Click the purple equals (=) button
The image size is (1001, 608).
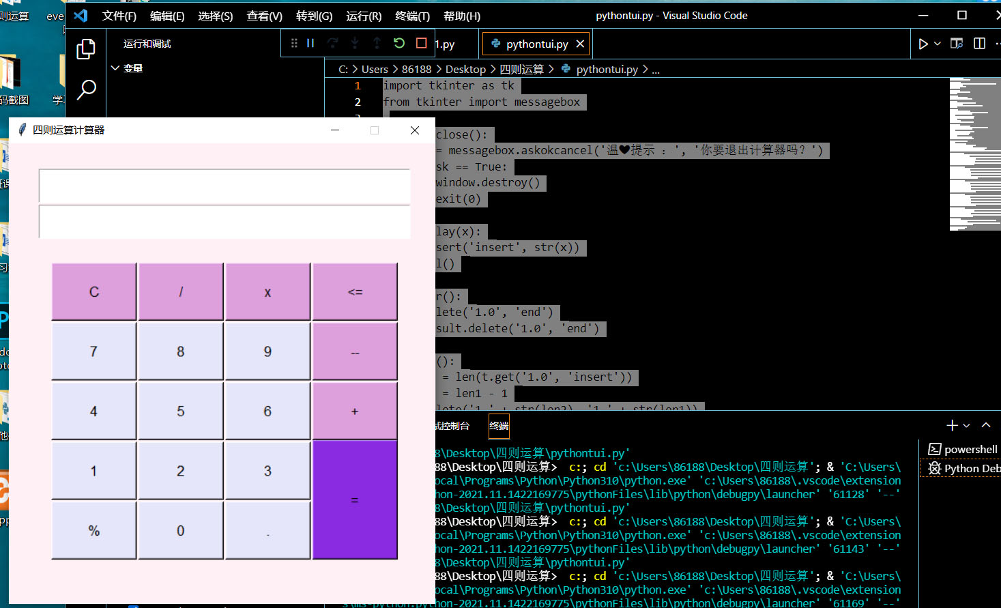coord(355,500)
